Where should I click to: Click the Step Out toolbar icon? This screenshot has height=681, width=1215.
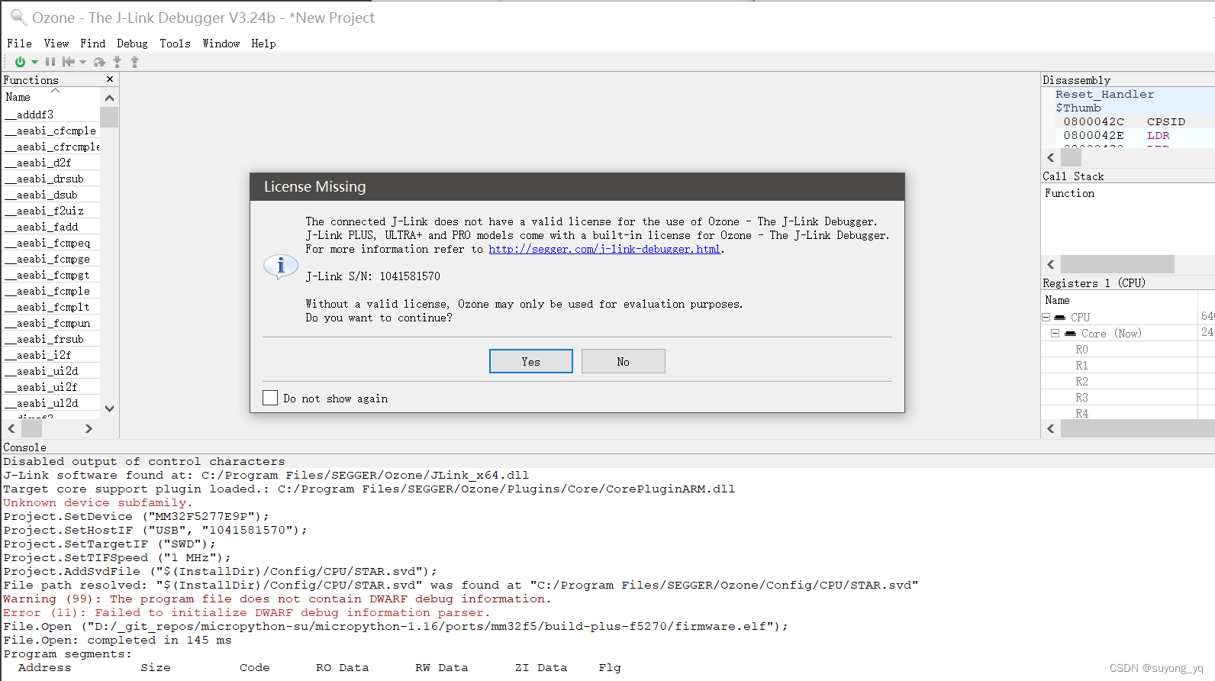134,62
